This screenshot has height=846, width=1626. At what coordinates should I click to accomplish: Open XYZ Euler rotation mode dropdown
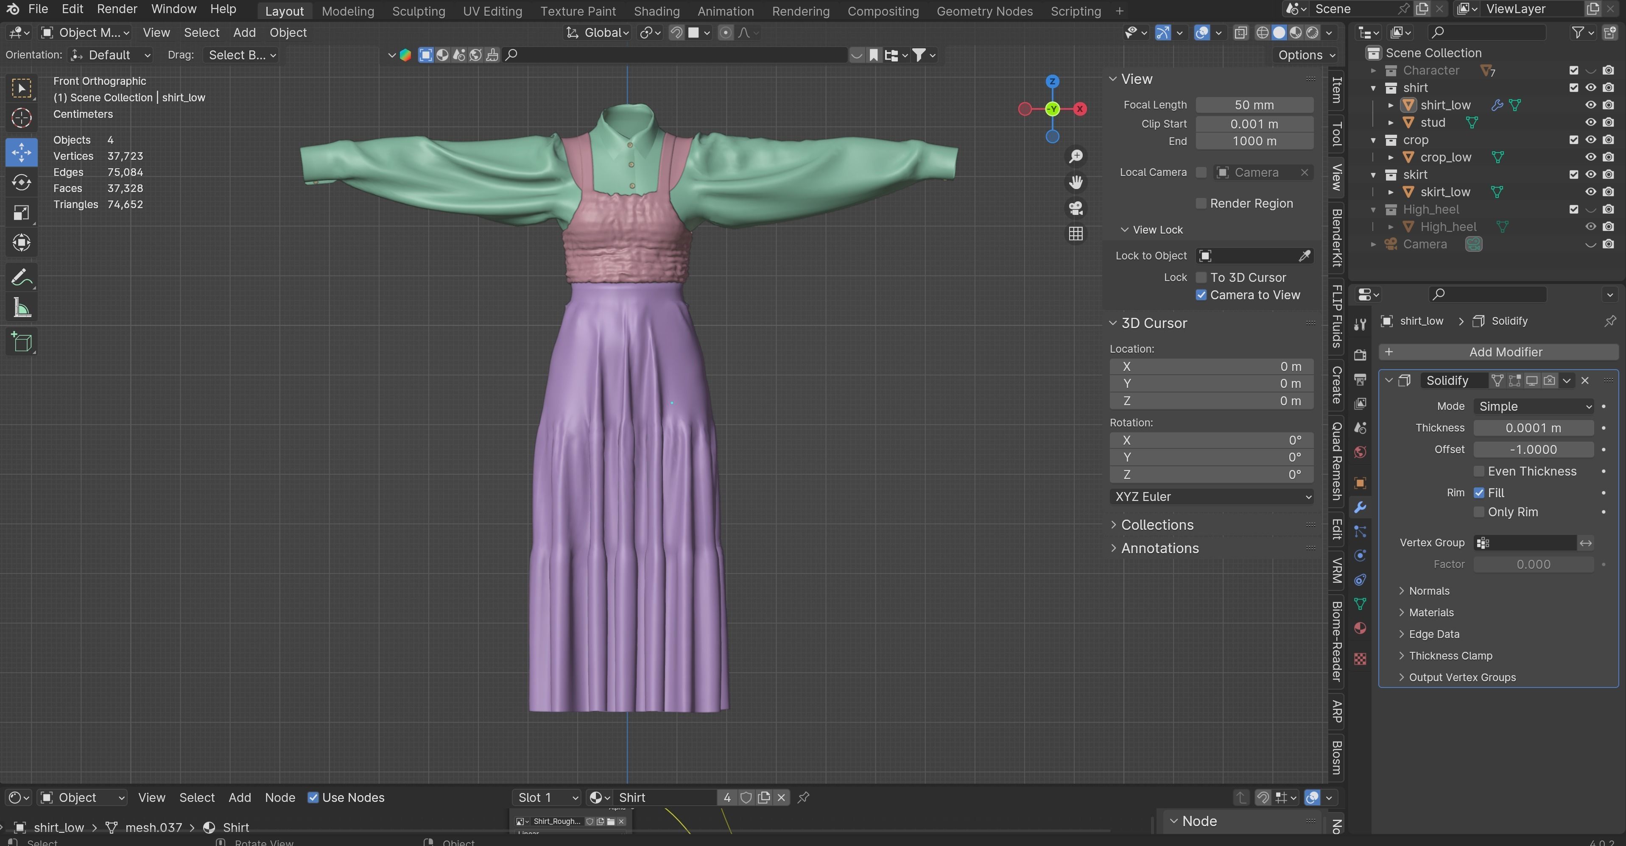click(x=1211, y=496)
